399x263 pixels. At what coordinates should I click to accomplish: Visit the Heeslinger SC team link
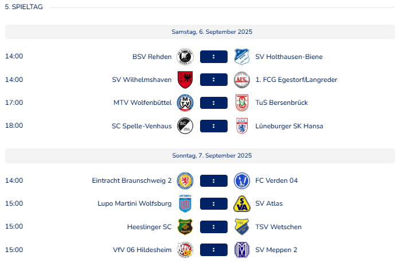point(150,227)
